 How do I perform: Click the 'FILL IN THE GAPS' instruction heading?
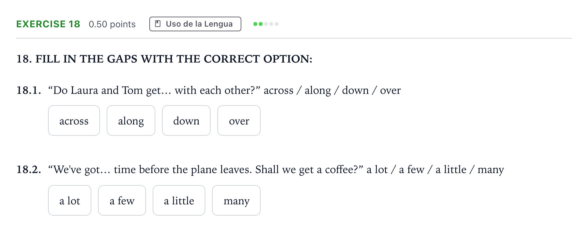(164, 59)
